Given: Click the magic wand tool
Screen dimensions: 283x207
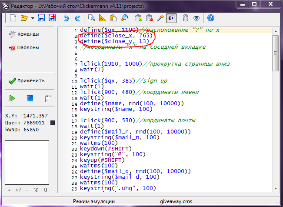Looking at the screenshot, I should 160,18.
